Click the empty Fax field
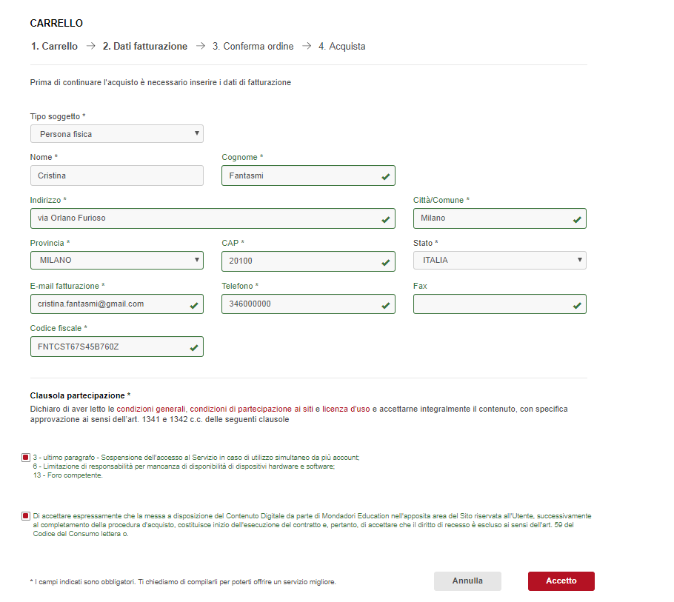This screenshot has width=674, height=602. coord(499,304)
